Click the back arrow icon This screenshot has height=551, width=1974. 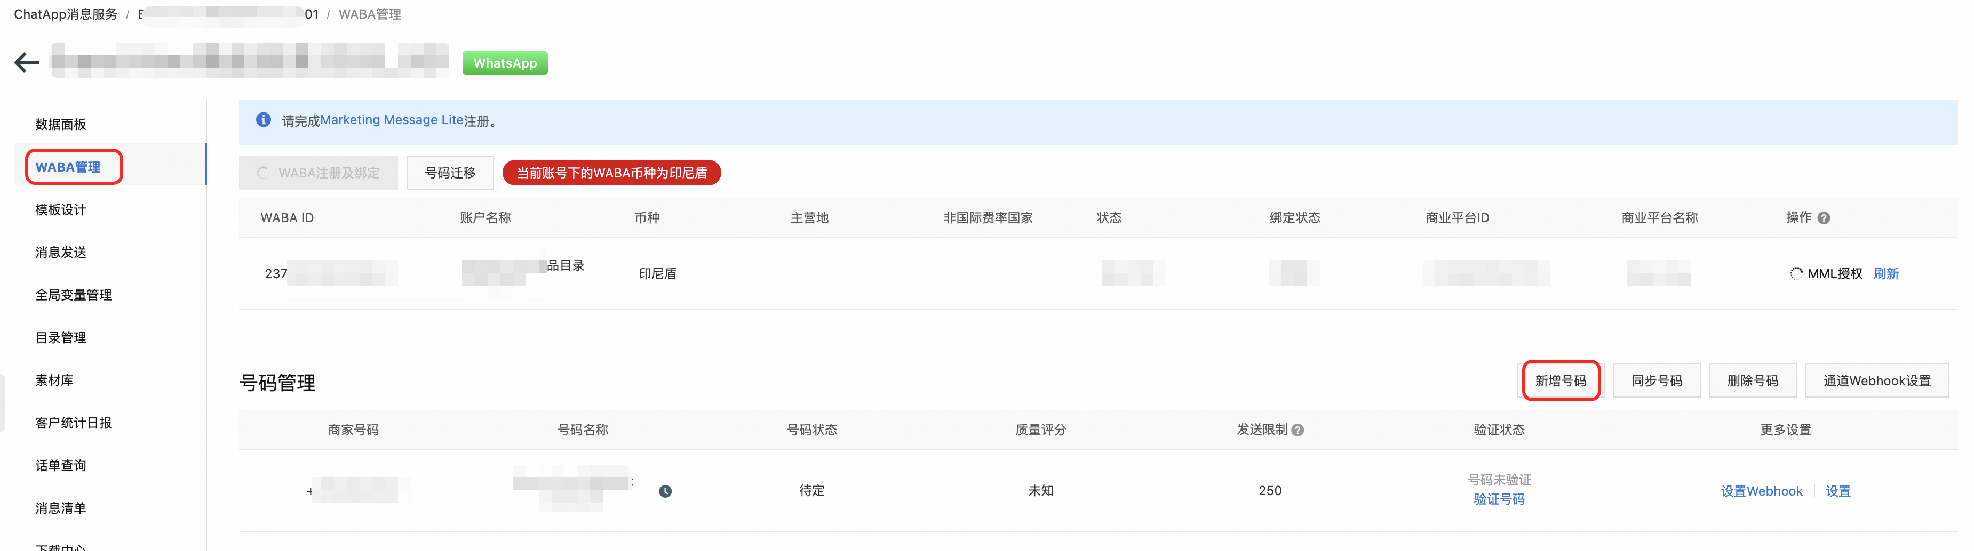[x=27, y=62]
